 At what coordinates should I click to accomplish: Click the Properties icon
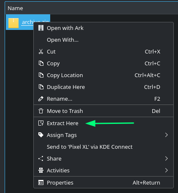click(41, 182)
